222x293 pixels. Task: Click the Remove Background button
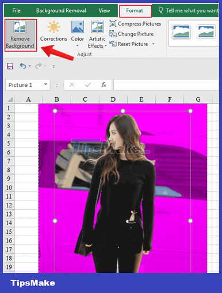[x=20, y=35]
